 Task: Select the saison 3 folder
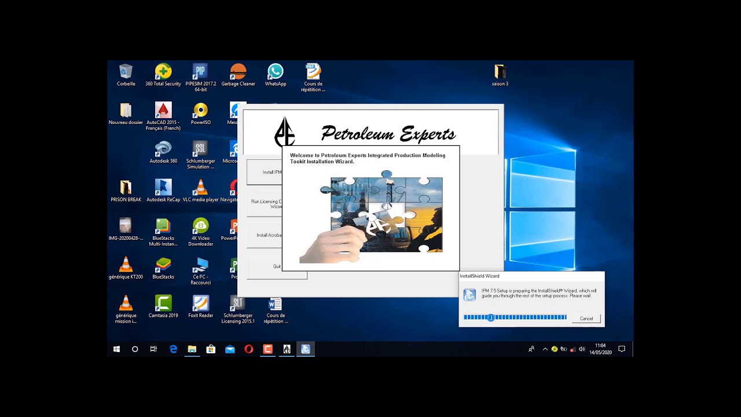click(500, 75)
